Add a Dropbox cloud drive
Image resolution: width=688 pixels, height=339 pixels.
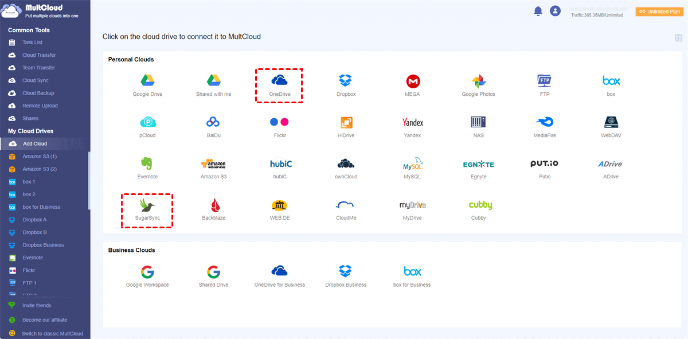tap(346, 85)
